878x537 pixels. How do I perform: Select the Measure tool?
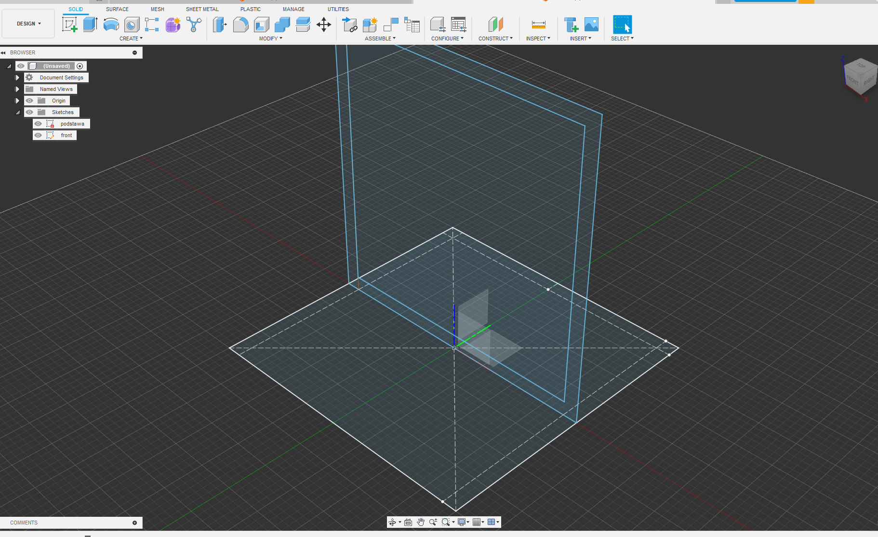click(x=538, y=25)
